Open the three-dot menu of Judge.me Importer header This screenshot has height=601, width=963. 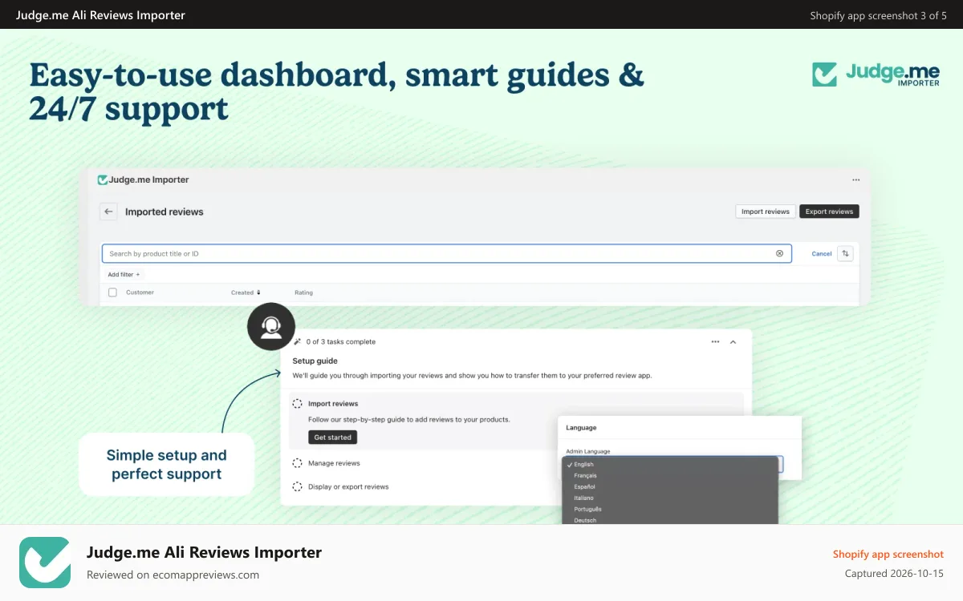(855, 180)
